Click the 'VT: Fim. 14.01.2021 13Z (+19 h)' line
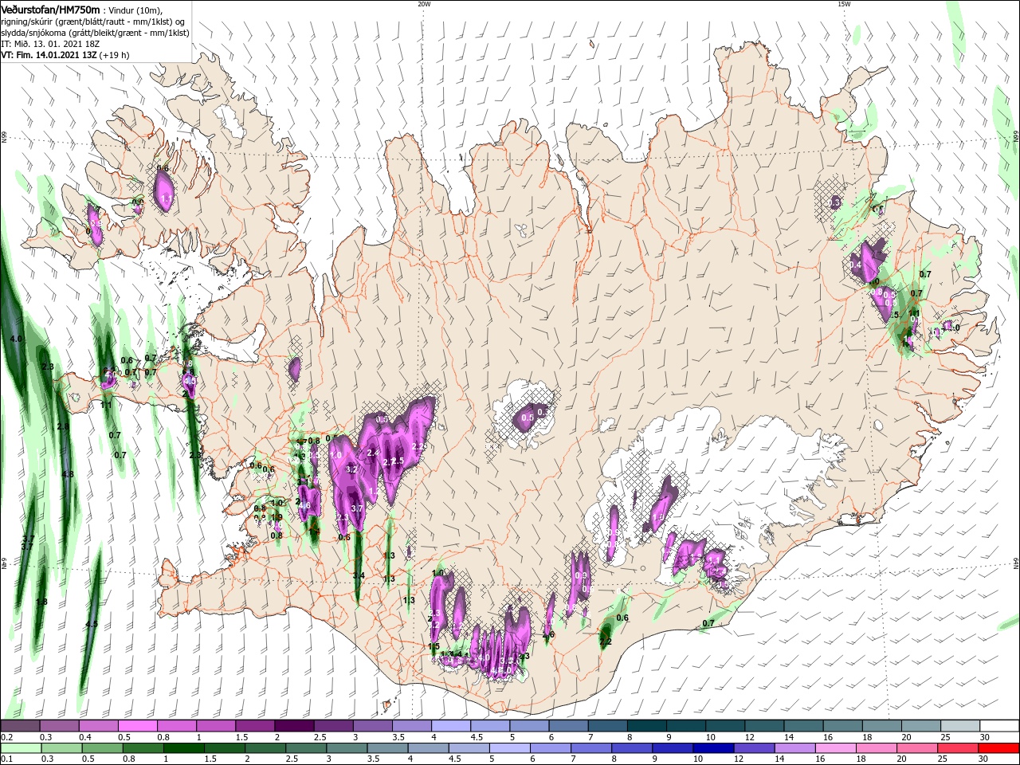Viewport: 1020px width, 765px height. click(x=65, y=55)
